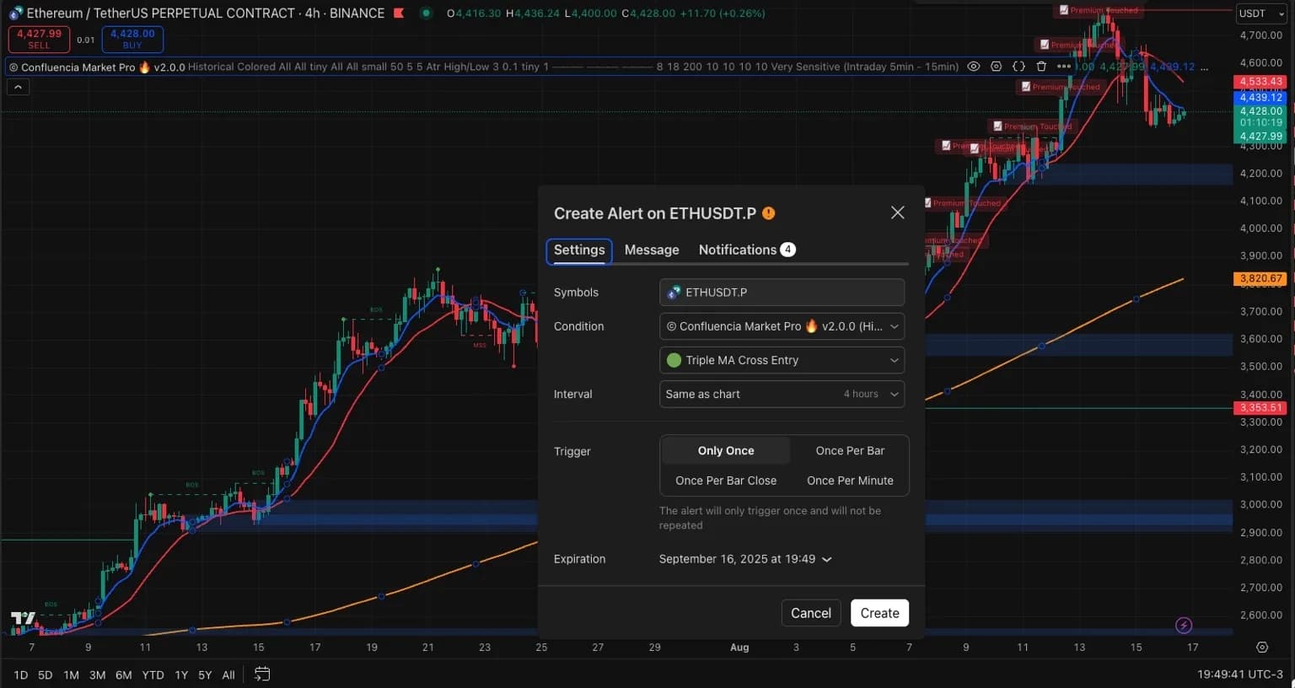Toggle indicator visibility eye icon
This screenshot has width=1295, height=688.
[974, 67]
